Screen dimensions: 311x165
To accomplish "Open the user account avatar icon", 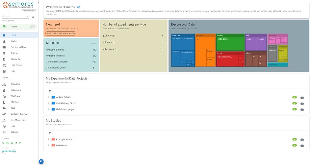I will [4, 27].
